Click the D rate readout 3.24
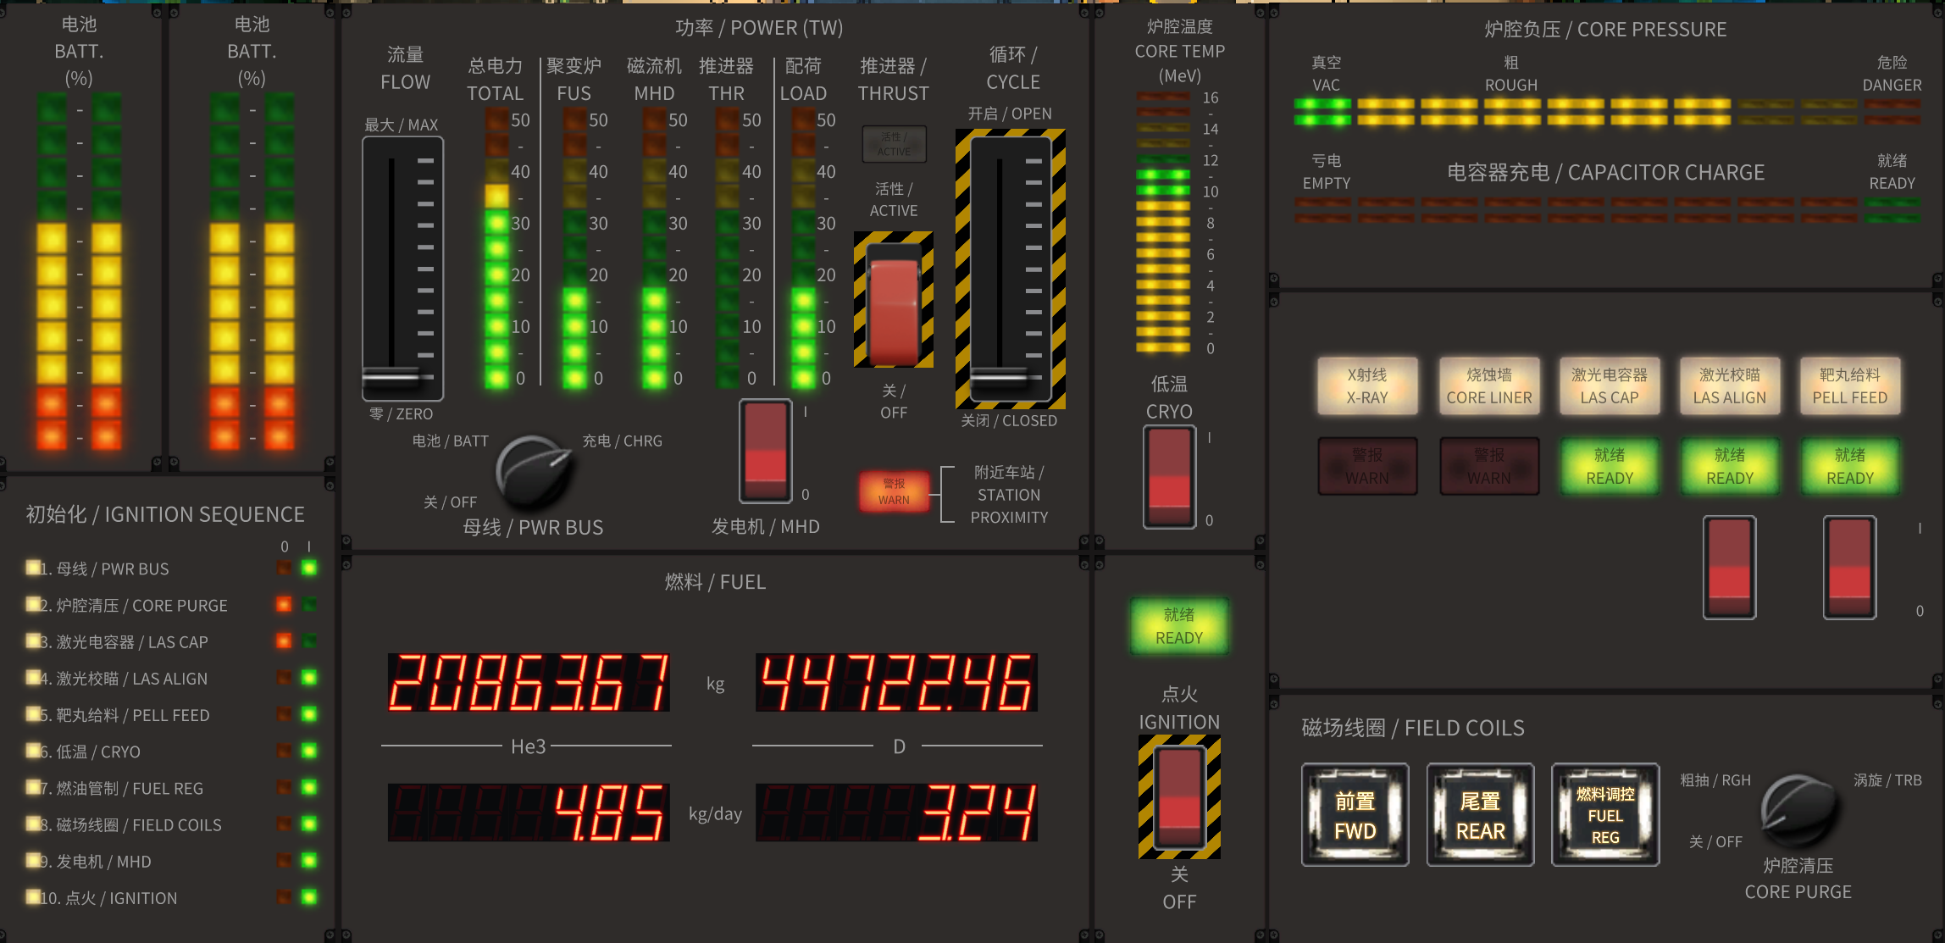The image size is (1945, 943). coord(896,813)
